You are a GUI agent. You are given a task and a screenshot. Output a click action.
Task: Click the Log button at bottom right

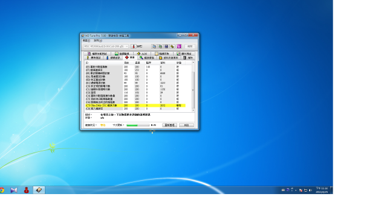pos(186,125)
